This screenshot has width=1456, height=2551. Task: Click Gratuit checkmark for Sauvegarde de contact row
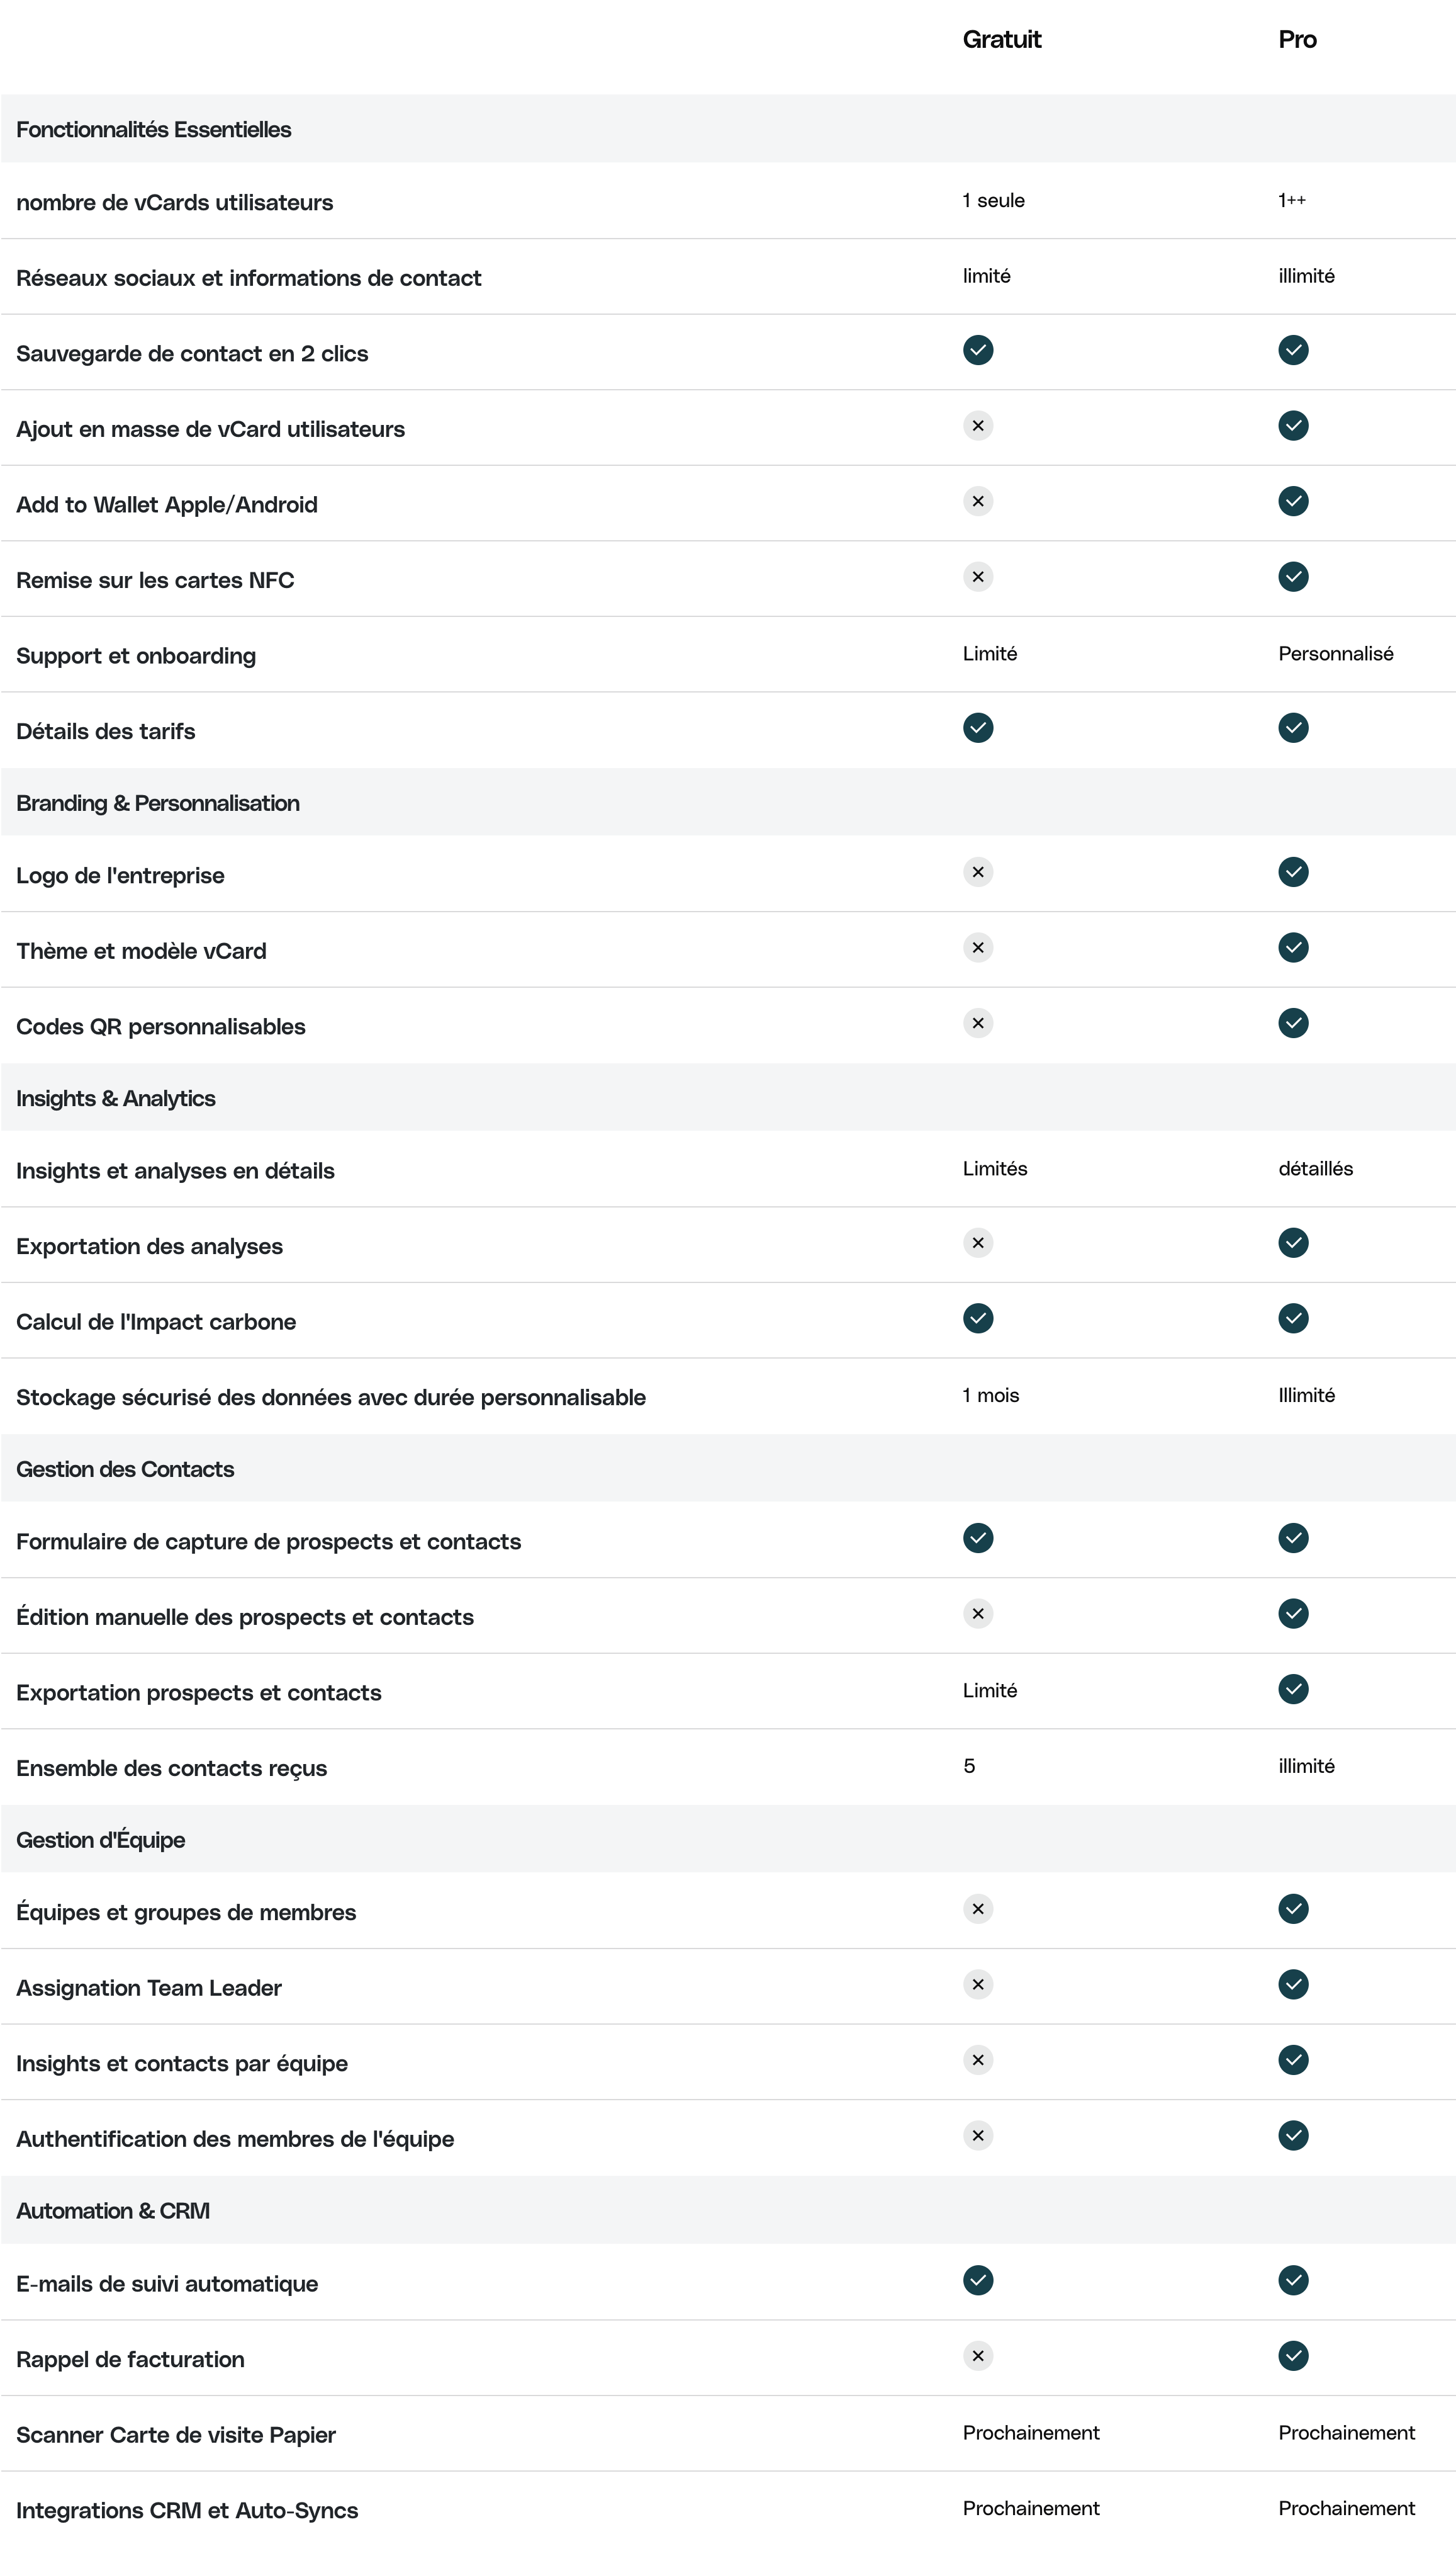coord(977,350)
